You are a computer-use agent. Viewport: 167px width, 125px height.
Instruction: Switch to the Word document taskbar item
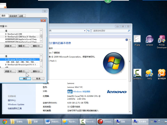[53, 122]
